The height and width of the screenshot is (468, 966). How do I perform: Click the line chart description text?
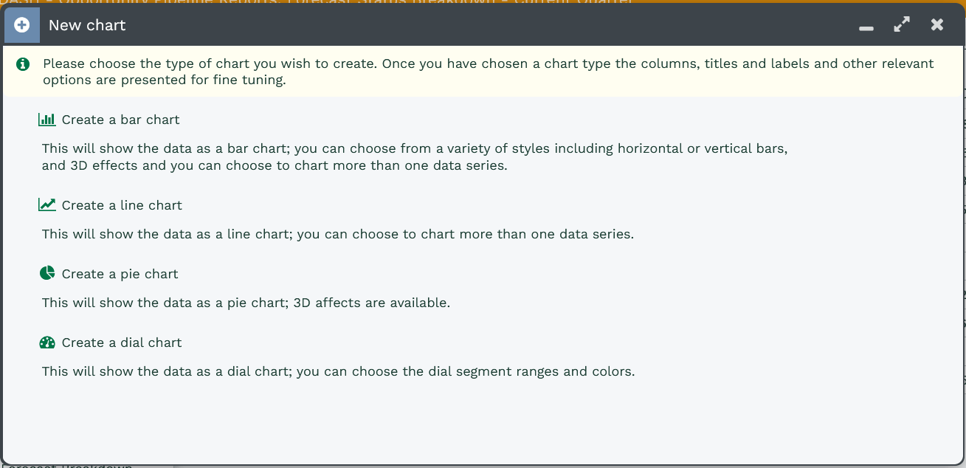[x=337, y=235]
